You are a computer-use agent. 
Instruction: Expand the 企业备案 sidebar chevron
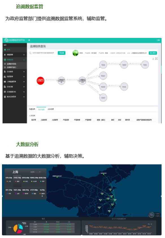(x=24, y=72)
